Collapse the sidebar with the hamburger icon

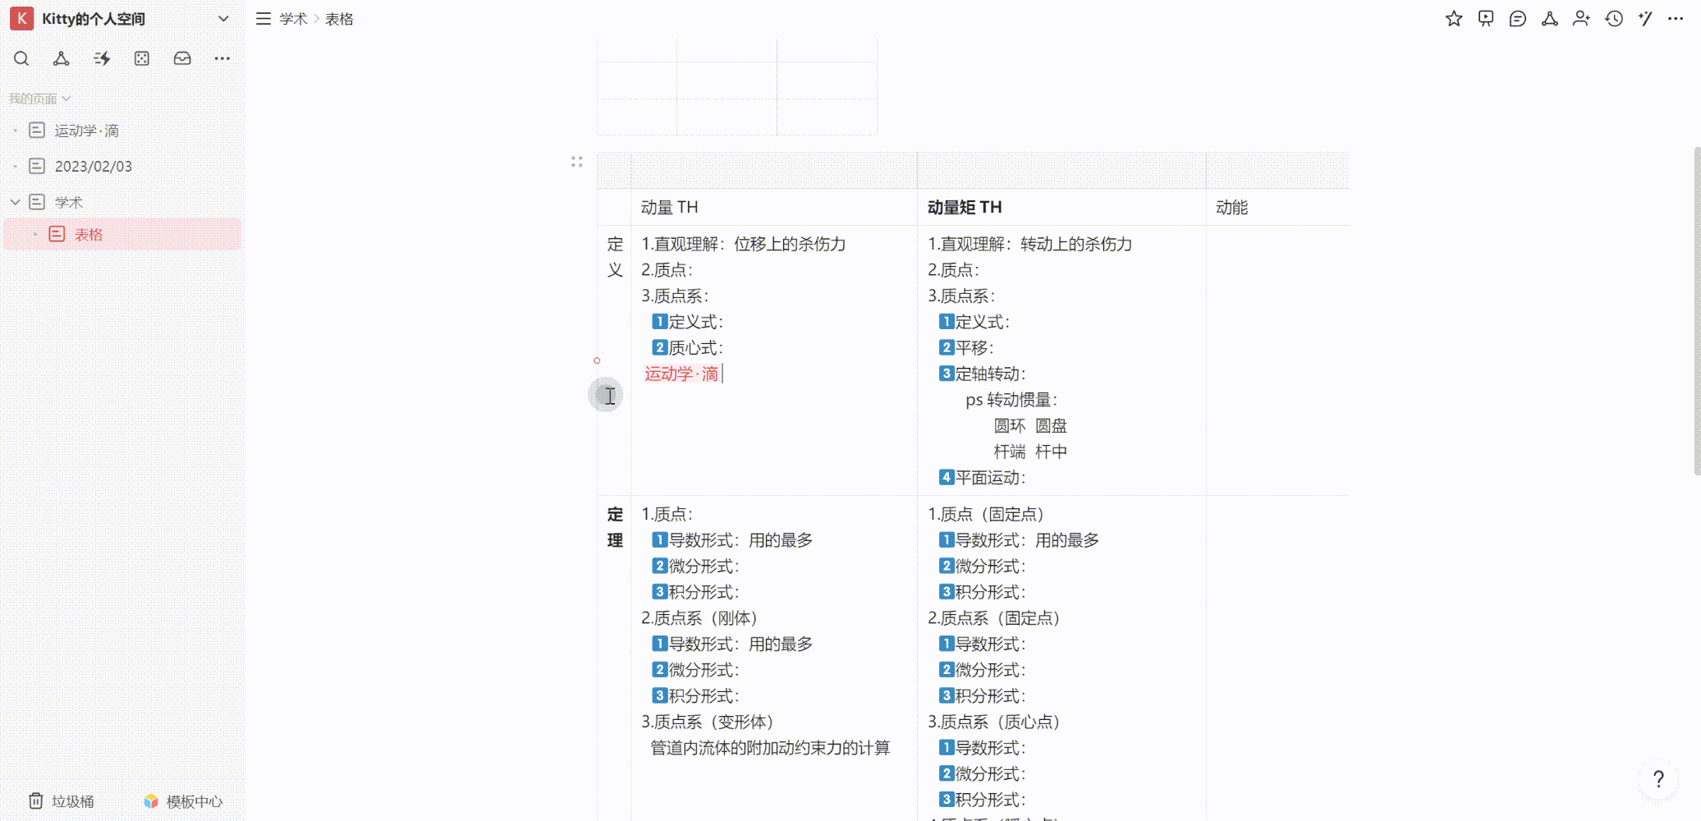coord(263,18)
